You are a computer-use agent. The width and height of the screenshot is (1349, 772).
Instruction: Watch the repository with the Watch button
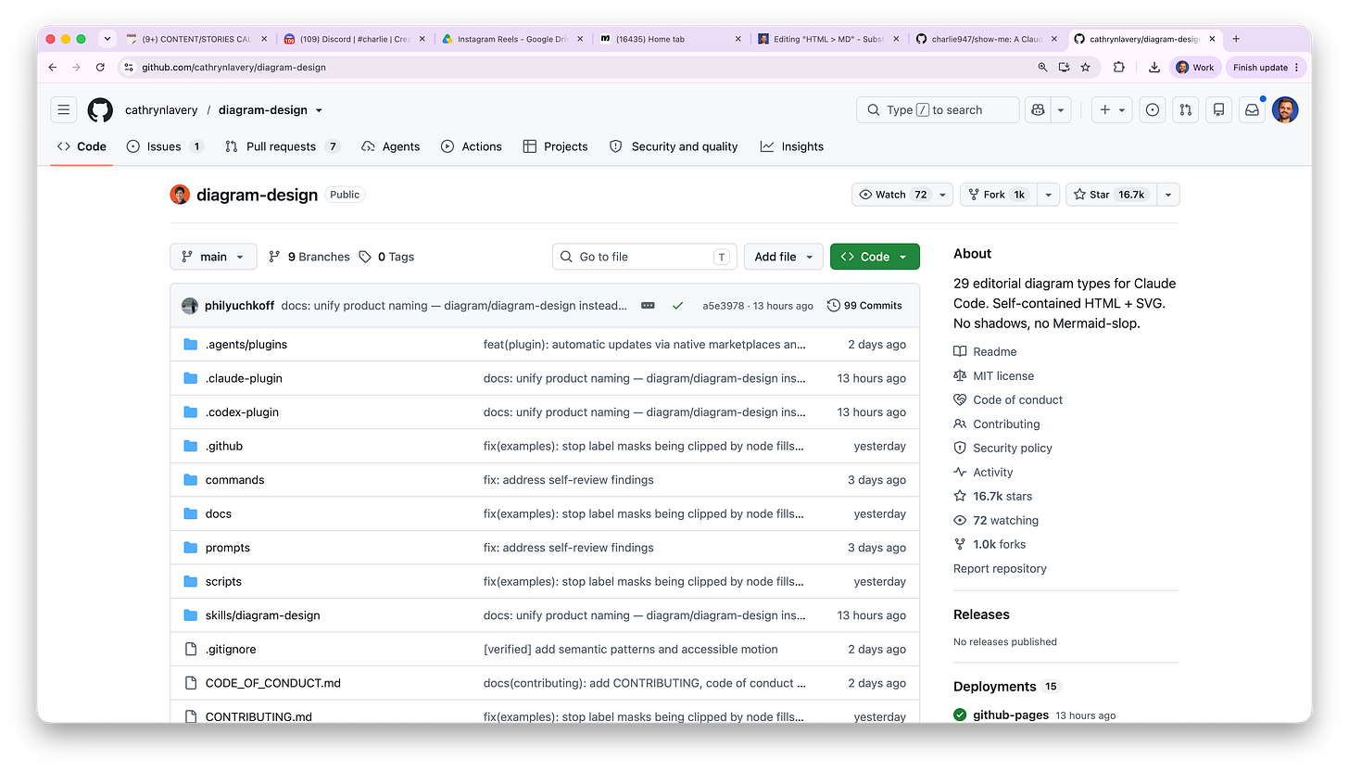click(894, 195)
